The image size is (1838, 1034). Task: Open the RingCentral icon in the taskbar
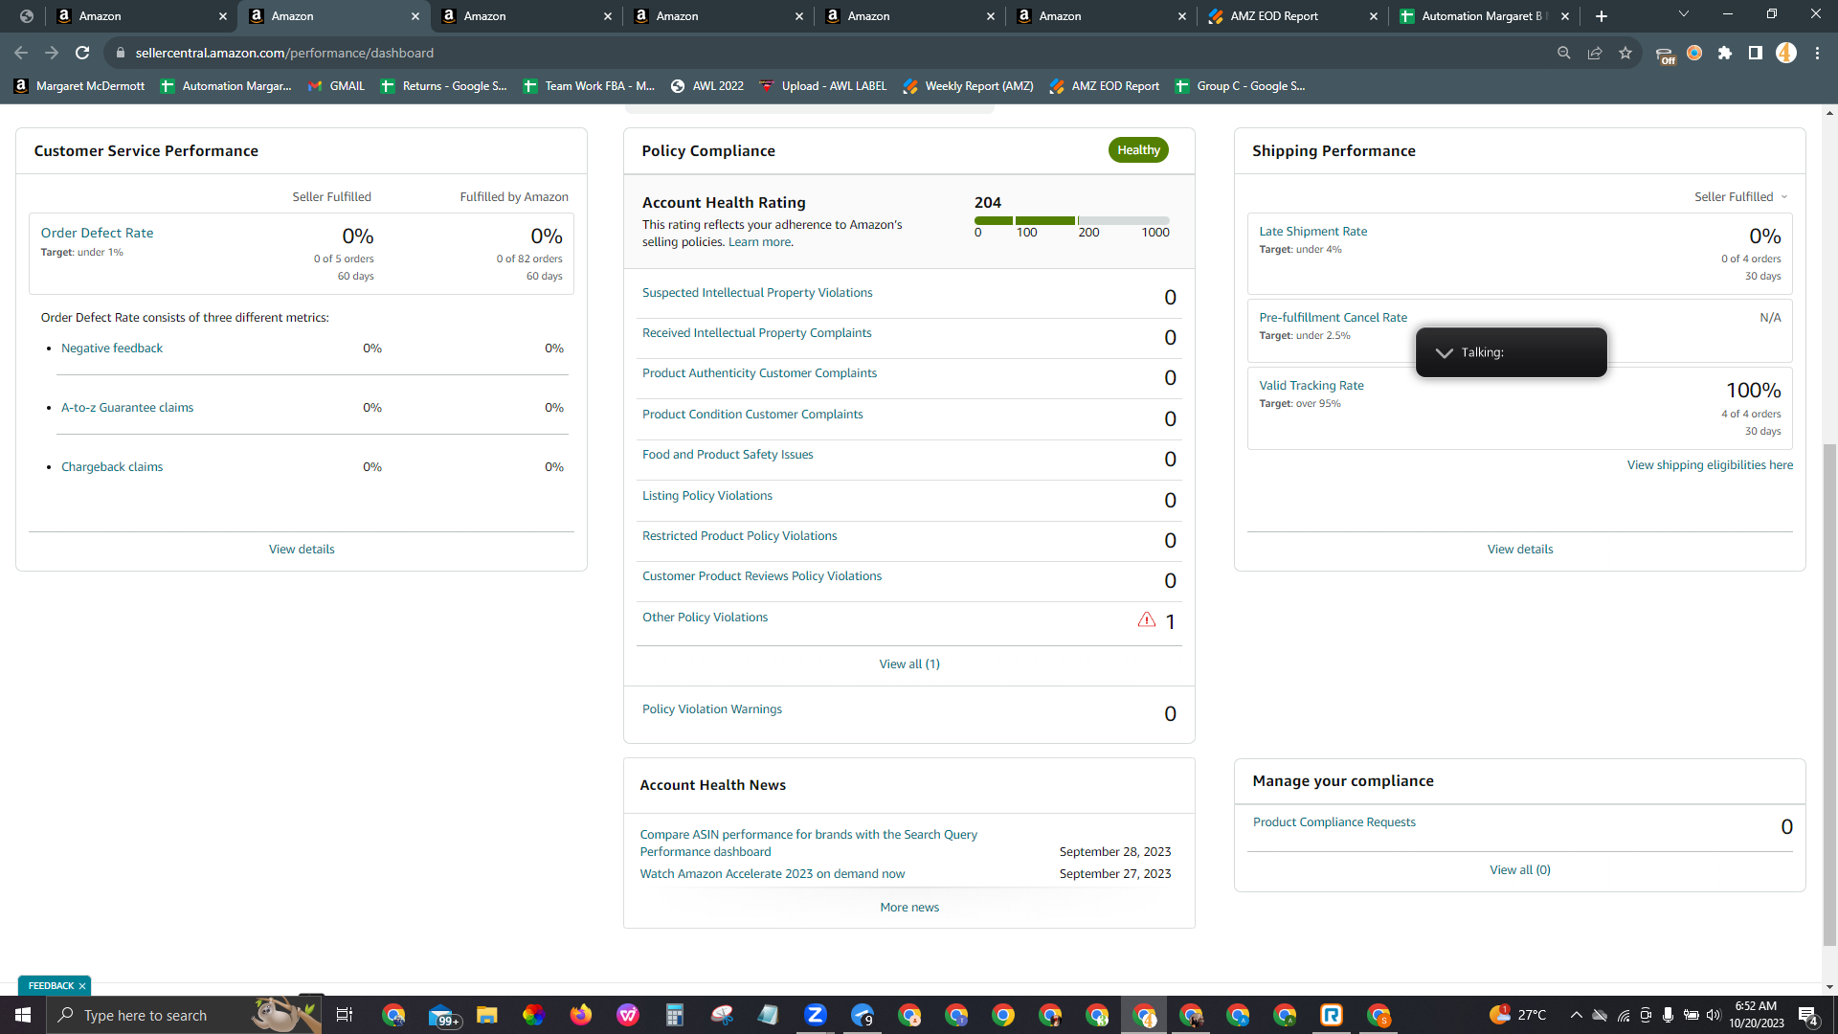[1332, 1015]
